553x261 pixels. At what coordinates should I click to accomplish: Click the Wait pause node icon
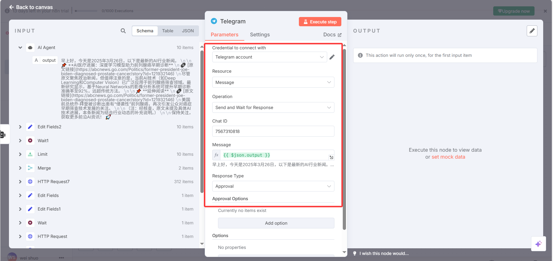click(30, 223)
